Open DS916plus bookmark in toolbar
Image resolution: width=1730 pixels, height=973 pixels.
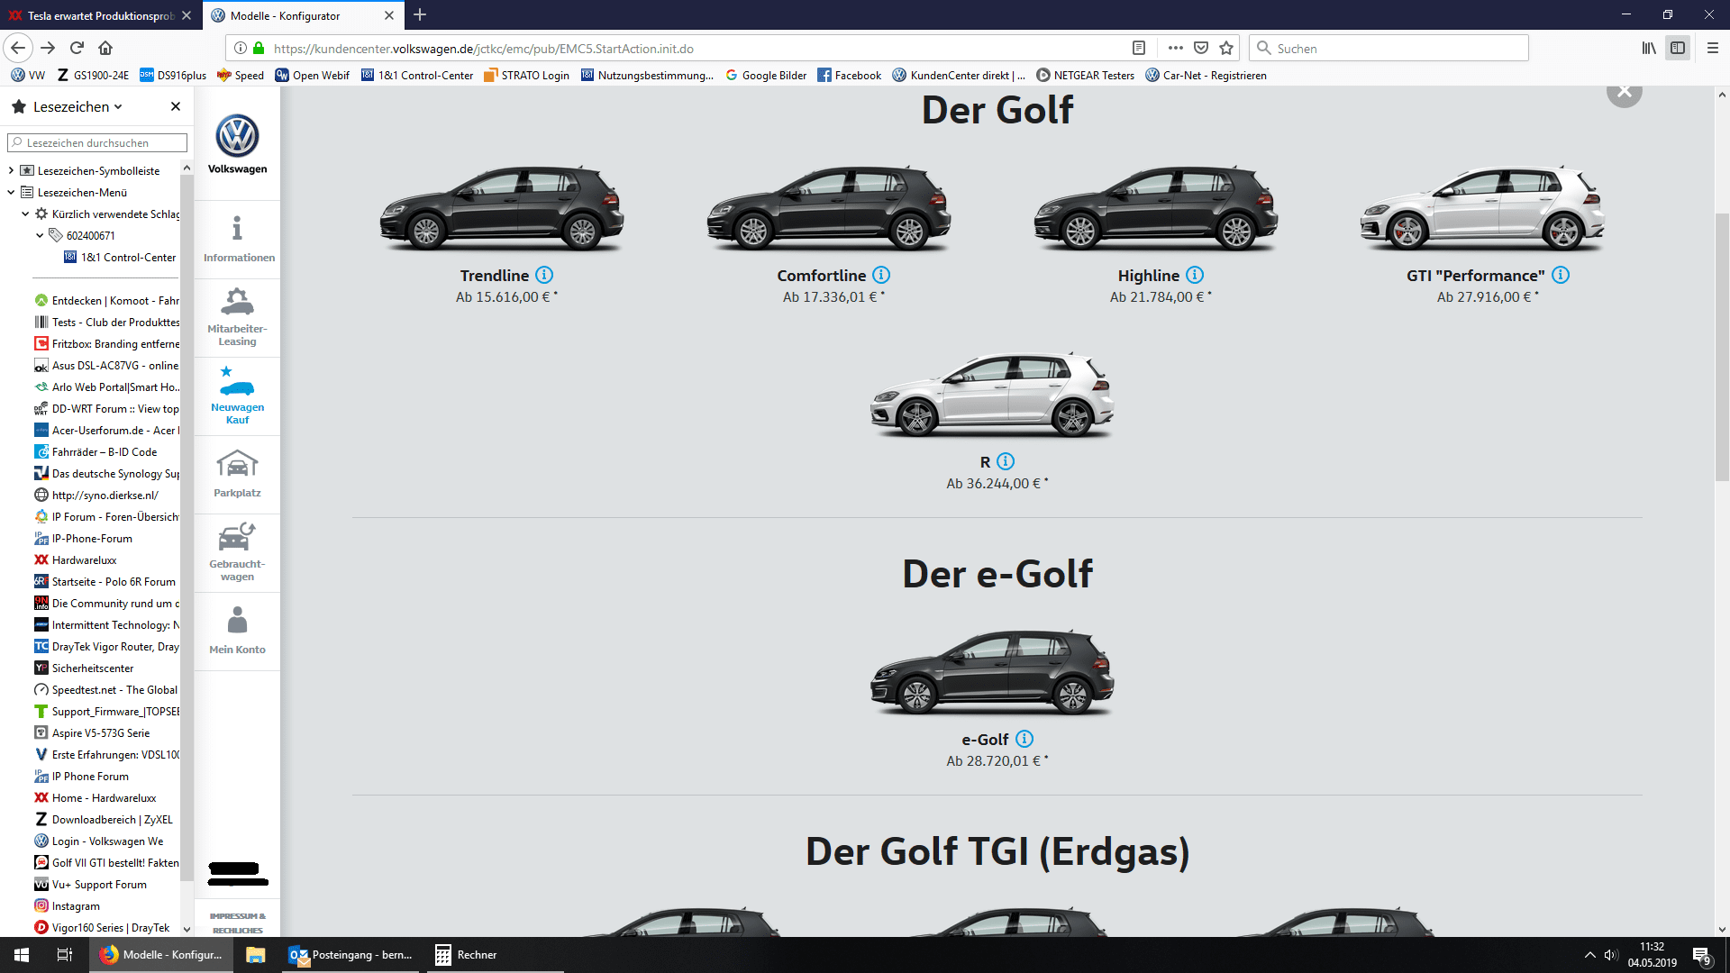click(173, 75)
